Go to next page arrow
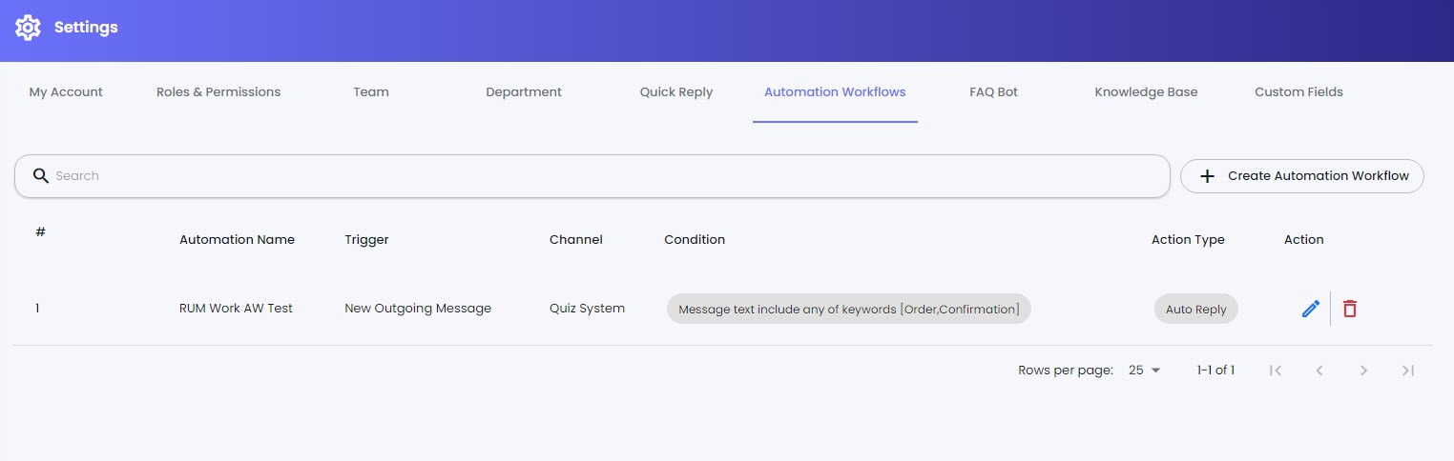The width and height of the screenshot is (1454, 461). pos(1363,371)
